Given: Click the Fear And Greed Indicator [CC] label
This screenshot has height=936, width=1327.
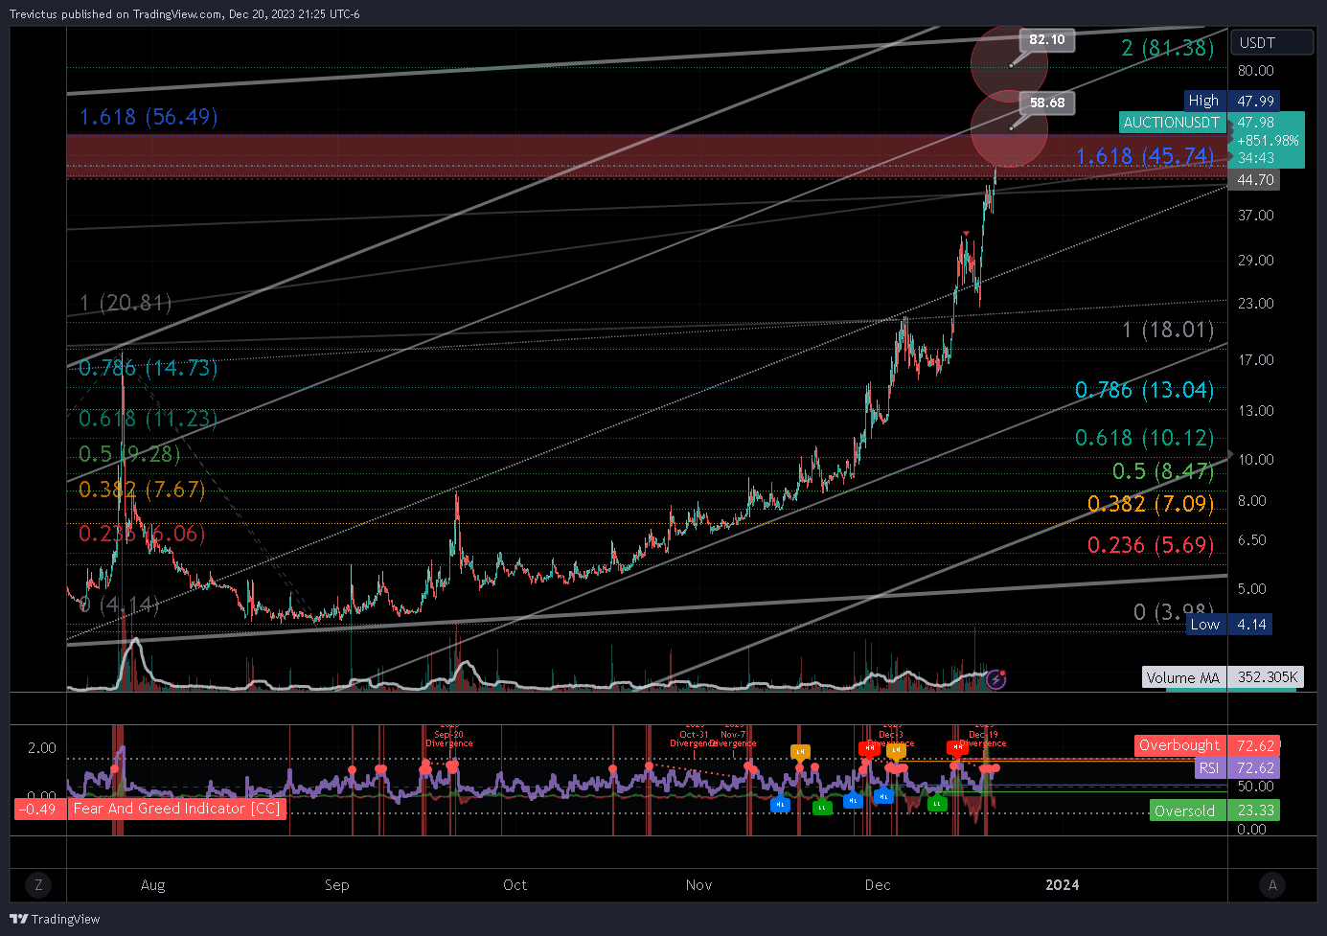Looking at the screenshot, I should (x=176, y=809).
